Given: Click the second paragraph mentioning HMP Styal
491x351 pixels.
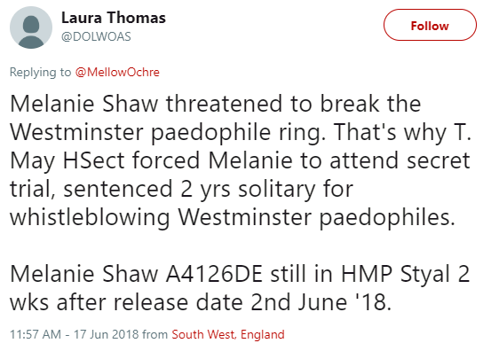Looking at the screenshot, I should coord(240,288).
